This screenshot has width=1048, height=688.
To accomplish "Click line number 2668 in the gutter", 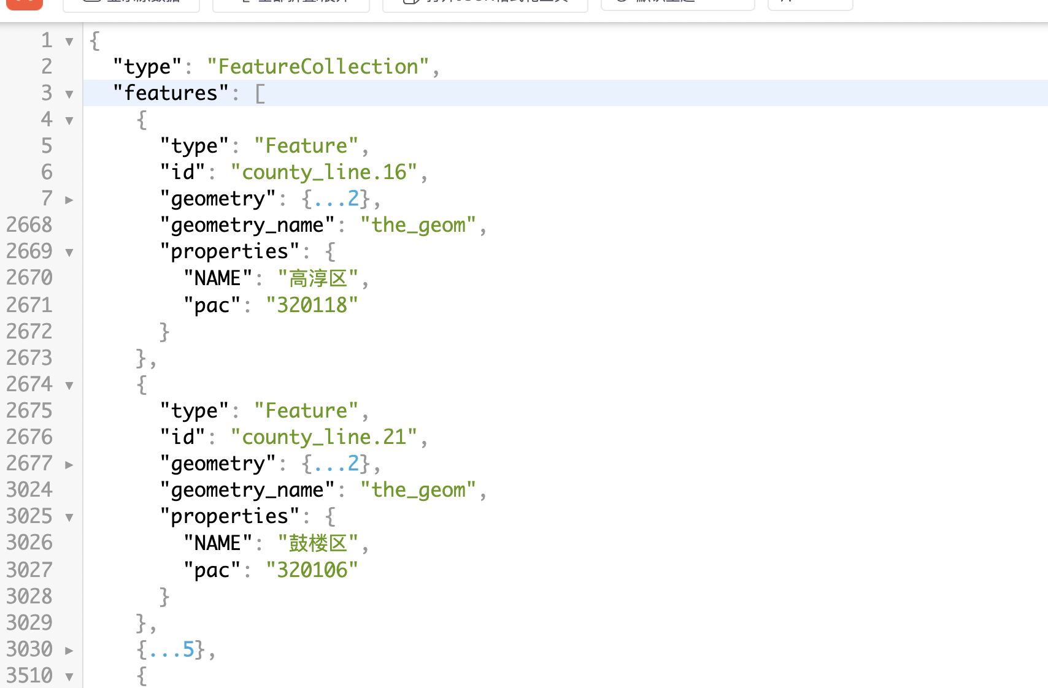I will [29, 225].
